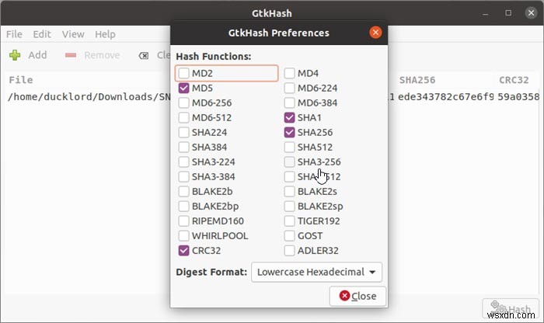Open the Help menu
Screen dimensions: 544x323
click(x=105, y=34)
